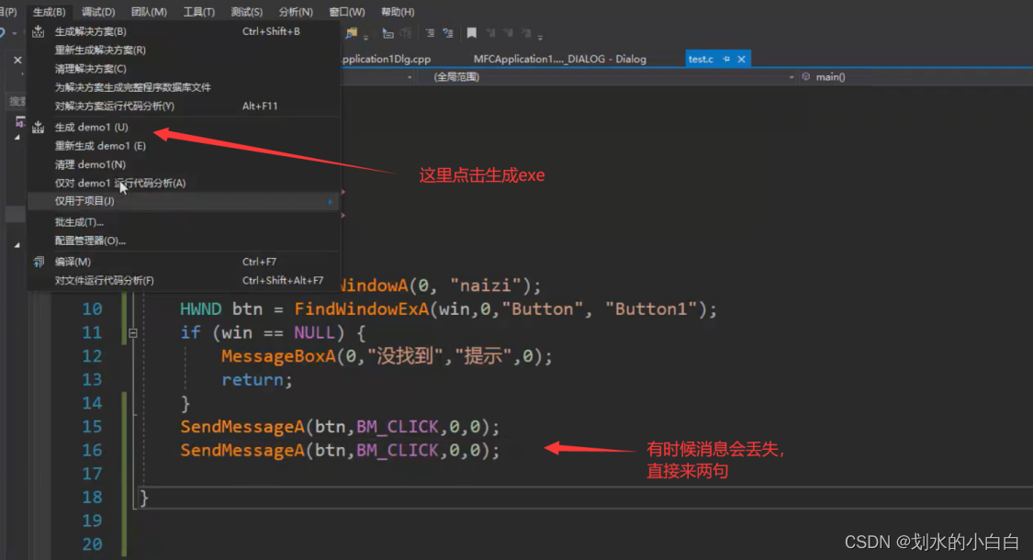Click the search box in left panel
This screenshot has width=1033, height=560.
[x=17, y=101]
